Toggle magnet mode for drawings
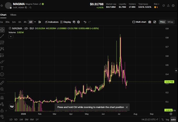Image resolution: width=178 pixels, height=122 pixels. click(2, 98)
